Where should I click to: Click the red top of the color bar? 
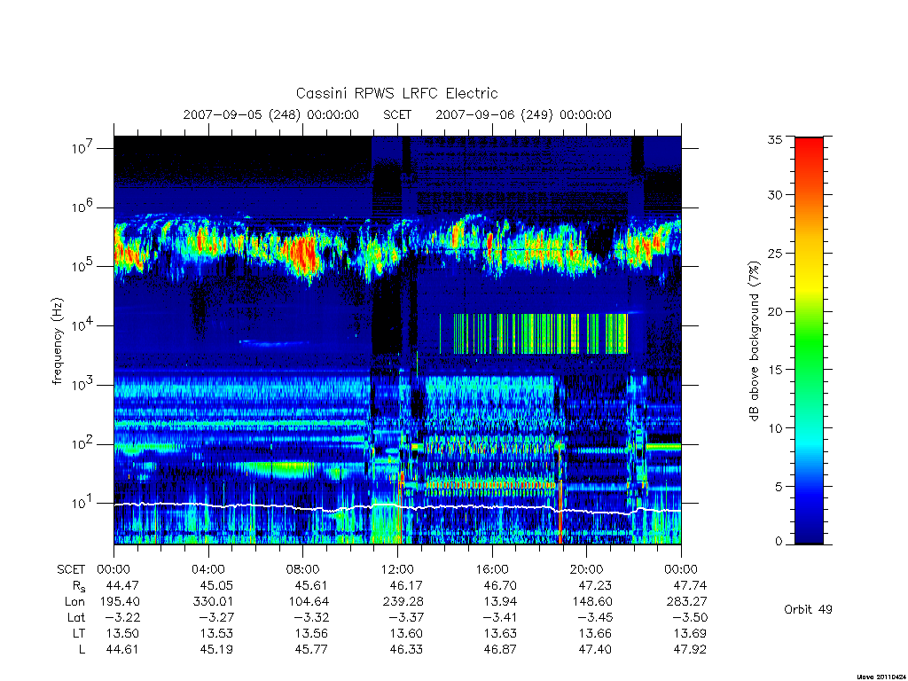point(809,151)
